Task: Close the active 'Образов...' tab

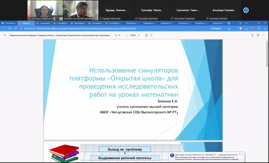Action: pos(32,23)
